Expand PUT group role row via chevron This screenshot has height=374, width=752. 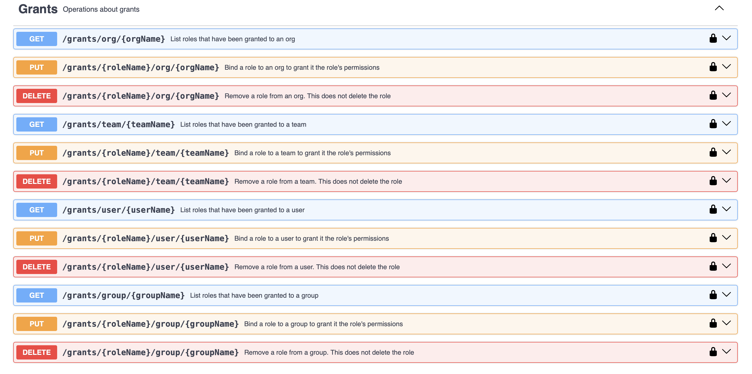[726, 323]
